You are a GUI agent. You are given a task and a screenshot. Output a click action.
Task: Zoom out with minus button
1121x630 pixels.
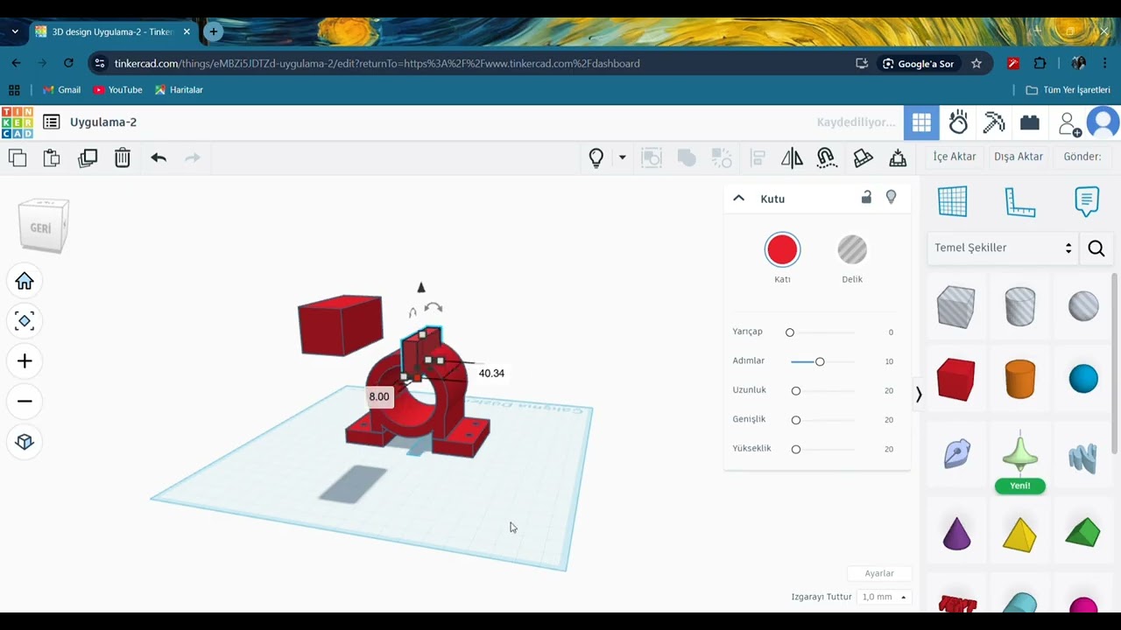click(x=25, y=402)
